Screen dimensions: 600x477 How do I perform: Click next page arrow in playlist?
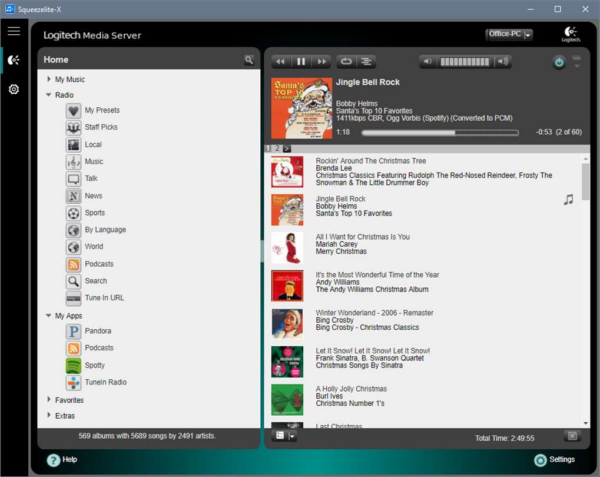point(287,148)
